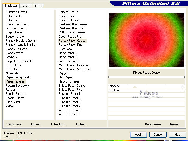Select Distortion Filters category

[15, 28]
